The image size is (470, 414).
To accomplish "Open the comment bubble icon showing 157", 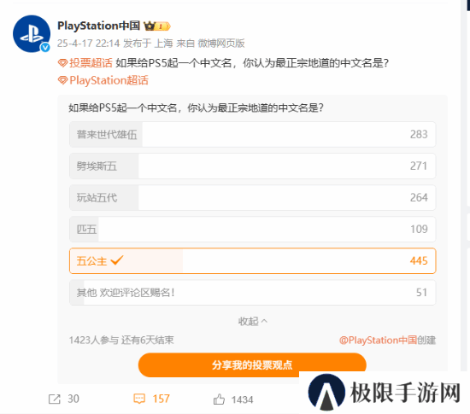I will 139,399.
